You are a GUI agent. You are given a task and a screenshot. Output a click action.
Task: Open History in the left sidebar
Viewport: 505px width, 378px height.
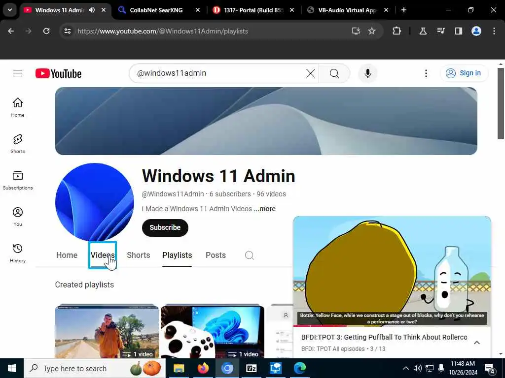[18, 253]
